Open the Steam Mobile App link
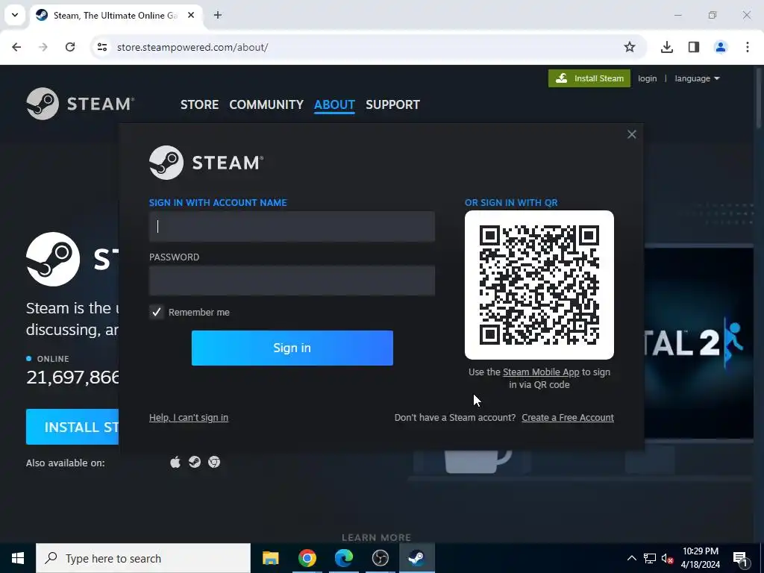 tap(541, 372)
